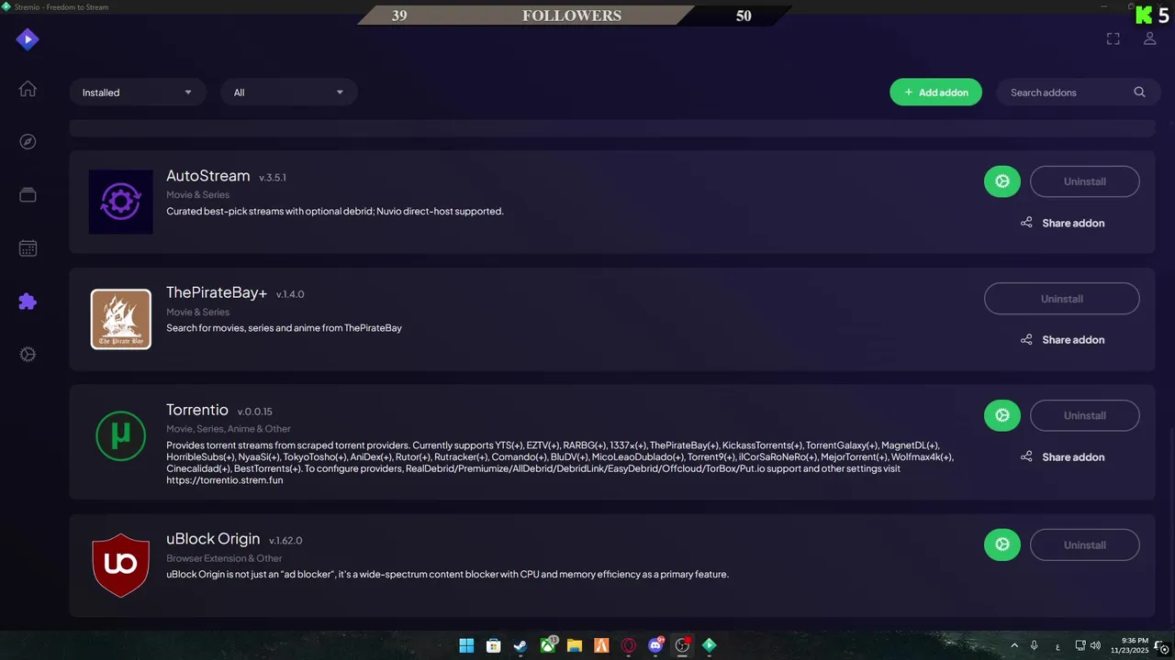Open the volume tray control
This screenshot has width=1175, height=660.
[1095, 646]
